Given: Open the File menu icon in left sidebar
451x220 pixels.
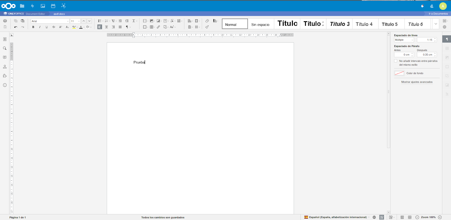Looking at the screenshot, I should point(5,39).
